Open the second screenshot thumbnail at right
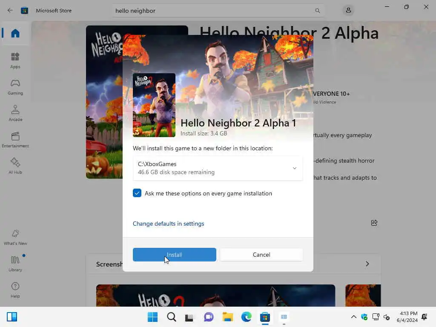This screenshot has width=436, height=327. [363, 295]
